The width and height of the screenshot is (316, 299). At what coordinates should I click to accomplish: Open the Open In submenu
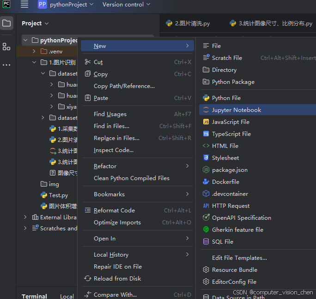pyautogui.click(x=137, y=238)
